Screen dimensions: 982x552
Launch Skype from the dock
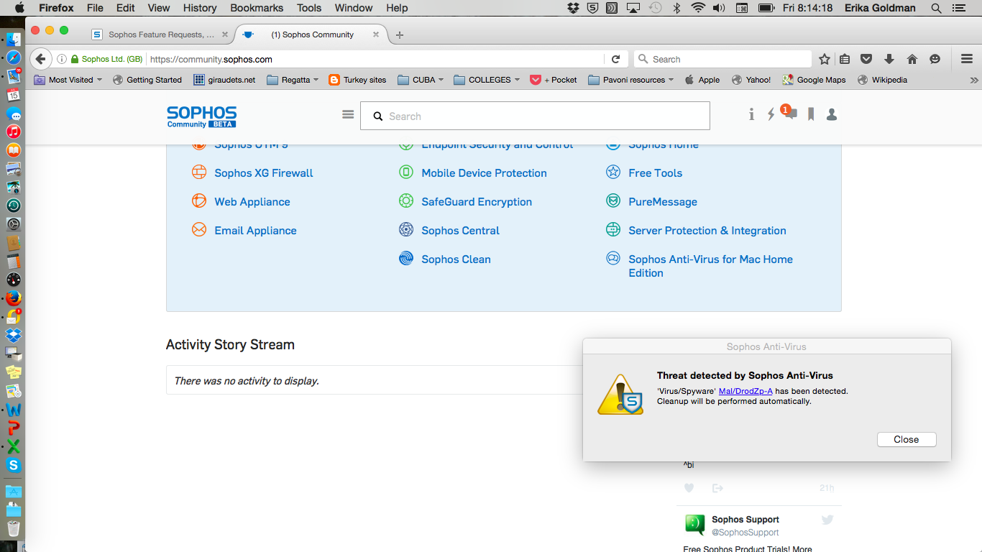tap(13, 465)
